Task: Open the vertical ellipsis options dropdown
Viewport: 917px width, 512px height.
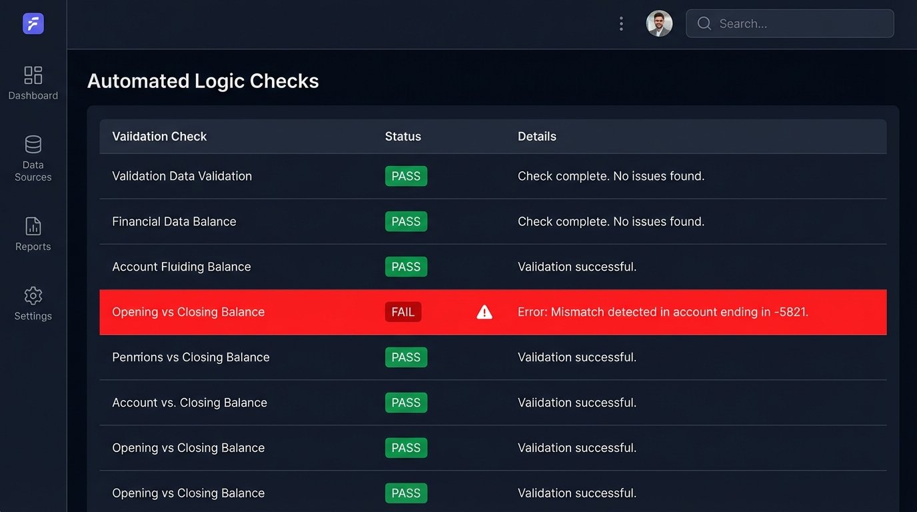Action: pyautogui.click(x=621, y=23)
